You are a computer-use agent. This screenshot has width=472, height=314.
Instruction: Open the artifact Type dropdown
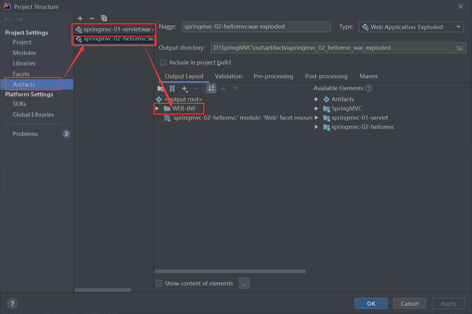coord(411,27)
